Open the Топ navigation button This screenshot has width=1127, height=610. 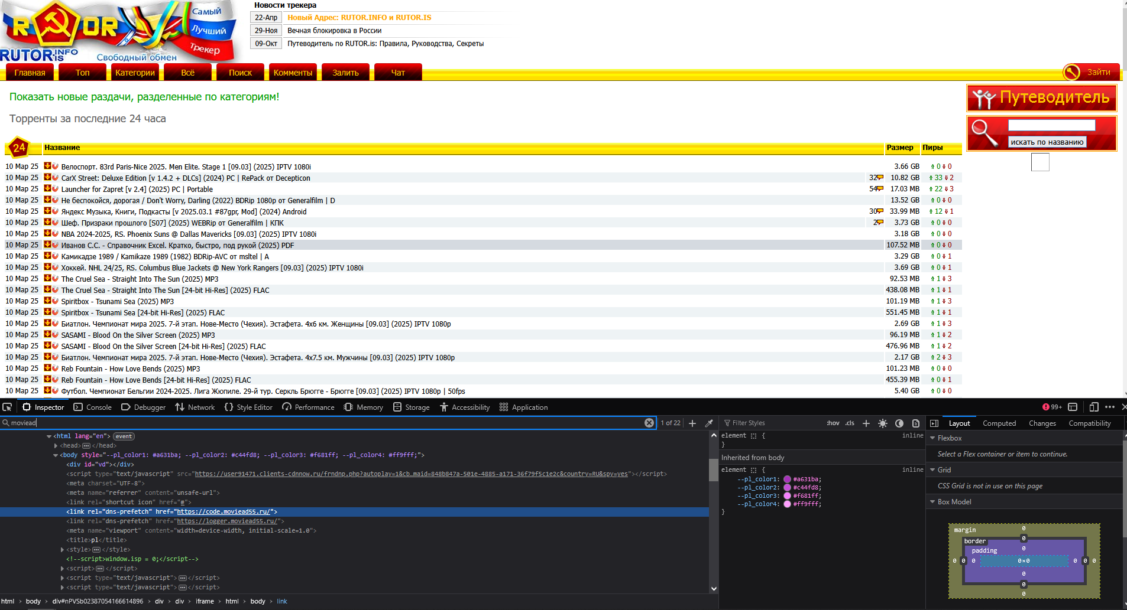pyautogui.click(x=83, y=72)
